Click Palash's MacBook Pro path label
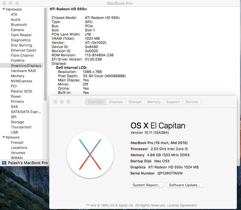 click(x=28, y=163)
